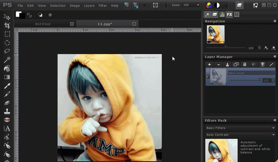Add a new layer with plus button
278x162 pixels.
[x=209, y=64]
